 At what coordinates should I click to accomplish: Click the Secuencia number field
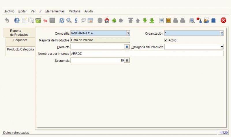pyautogui.click(x=97, y=61)
